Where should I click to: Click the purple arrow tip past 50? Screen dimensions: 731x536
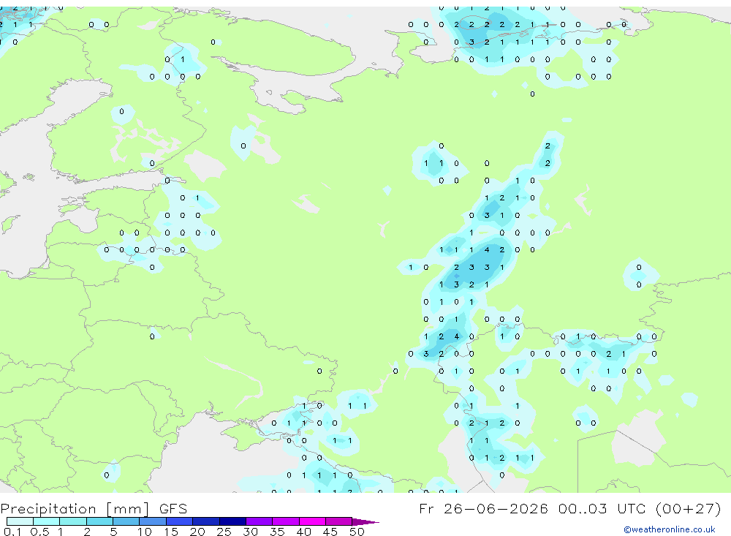coord(366,522)
